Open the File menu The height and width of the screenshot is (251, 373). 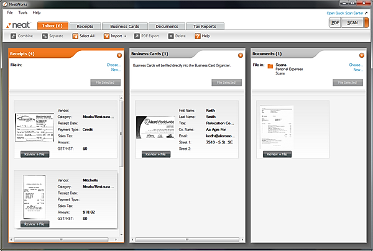(x=10, y=12)
